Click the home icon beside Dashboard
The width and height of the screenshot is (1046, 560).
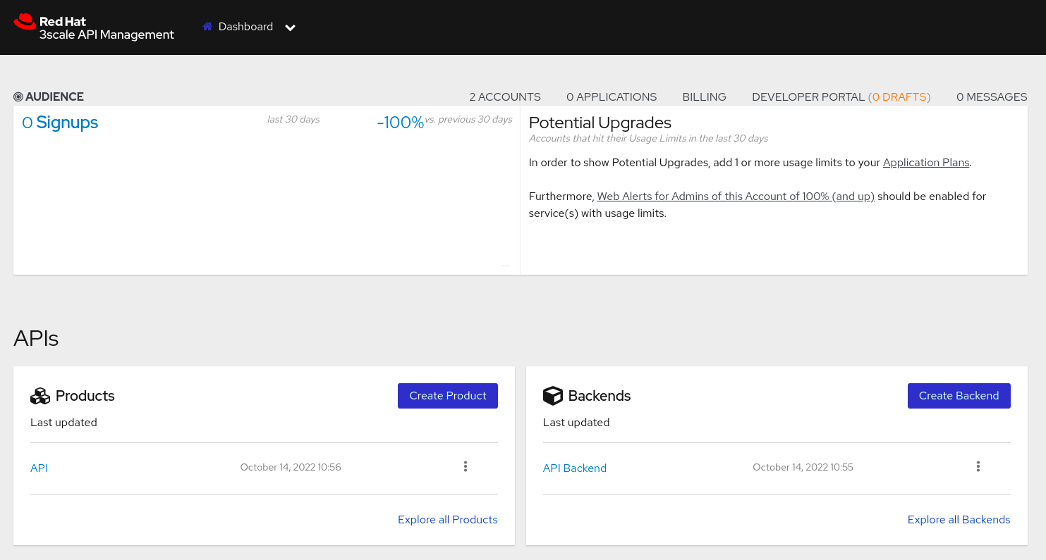point(207,27)
